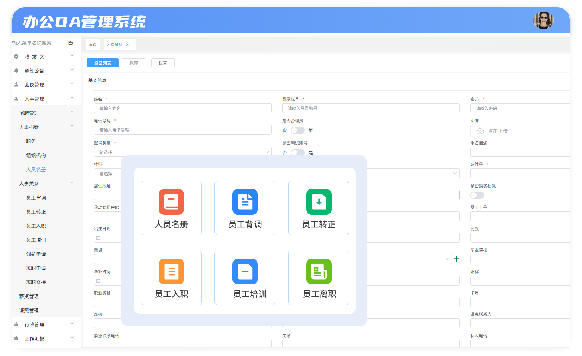The width and height of the screenshot is (582, 356).
Task: Click the 工作汇报 sidebar icon
Action: click(x=16, y=338)
